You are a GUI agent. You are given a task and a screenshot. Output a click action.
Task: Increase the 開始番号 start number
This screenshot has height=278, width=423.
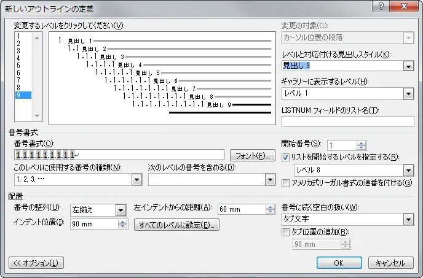pos(361,143)
